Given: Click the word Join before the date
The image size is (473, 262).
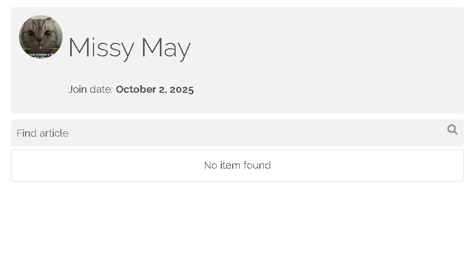Looking at the screenshot, I should click(x=78, y=90).
